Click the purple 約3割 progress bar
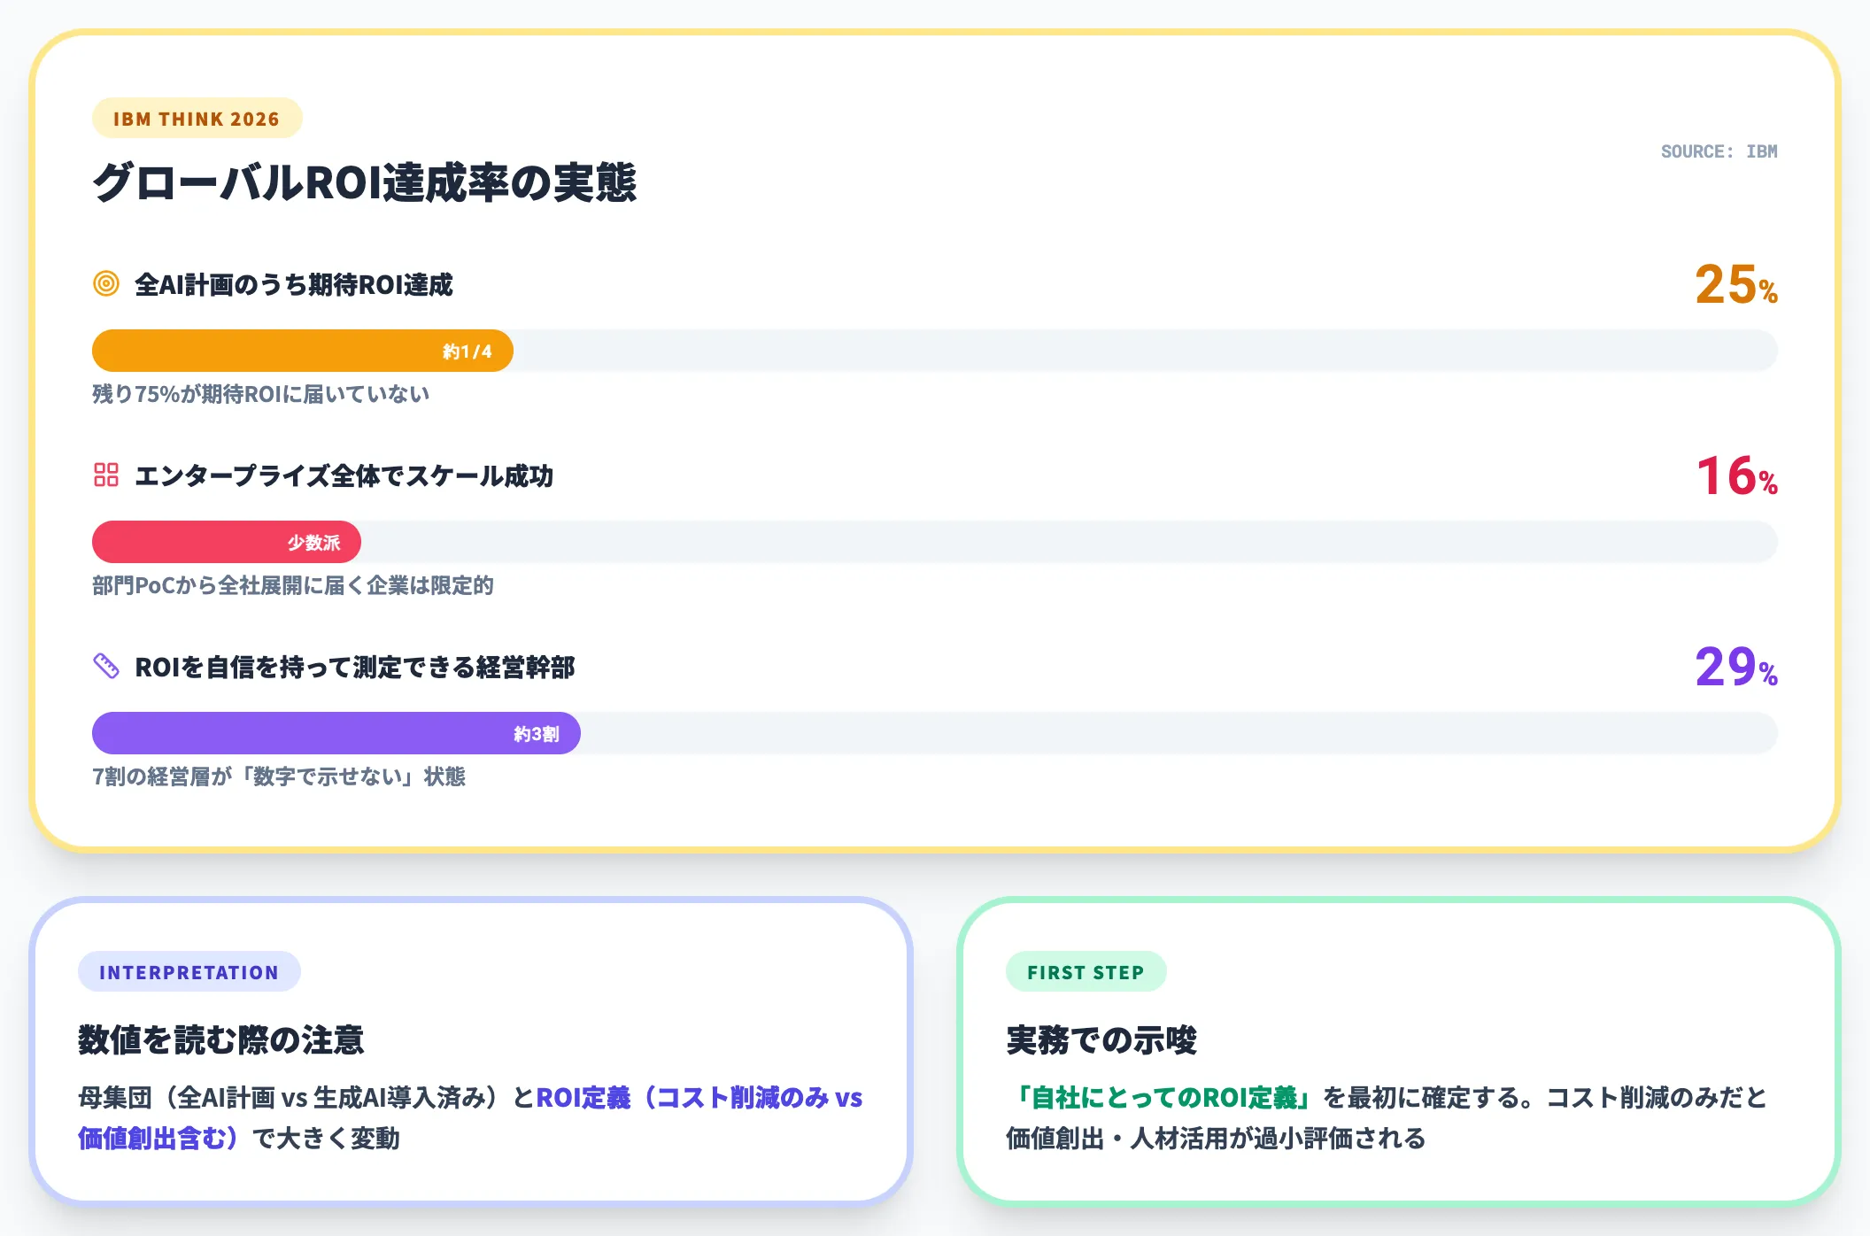The width and height of the screenshot is (1870, 1236). click(x=336, y=733)
